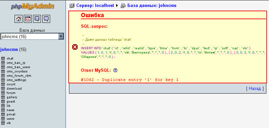Open the cms_counters table
The height and width of the screenshot is (128, 269).
[17, 71]
